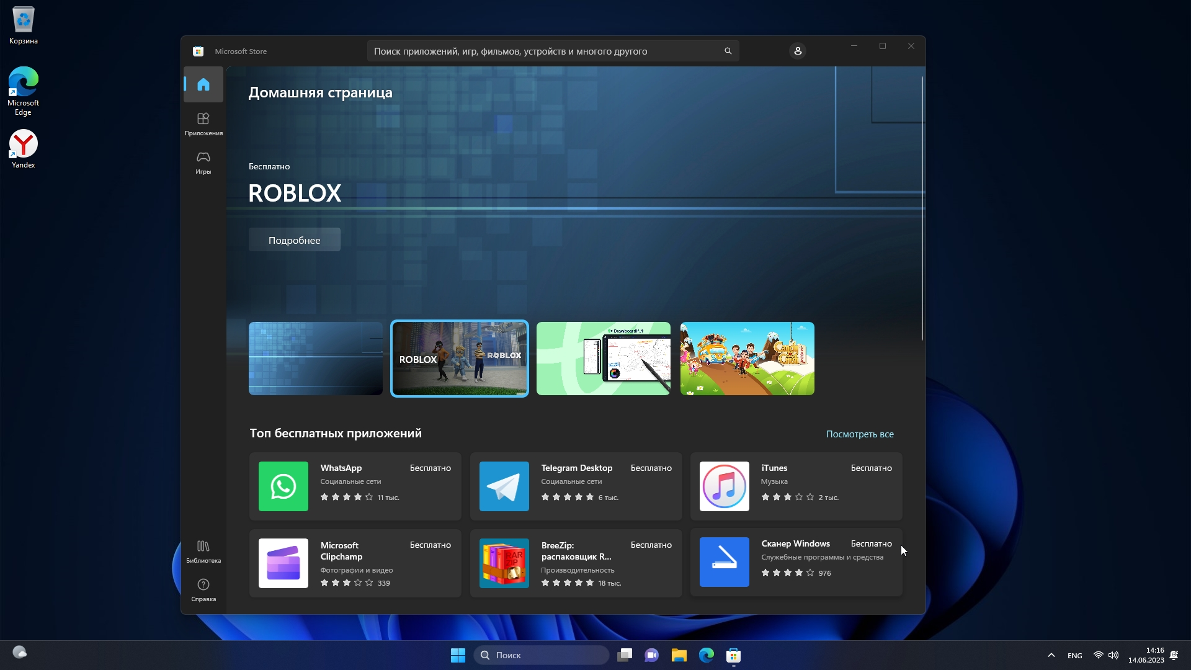1191x670 pixels.
Task: Expand the taskbar hidden icons chevron
Action: 1051,655
